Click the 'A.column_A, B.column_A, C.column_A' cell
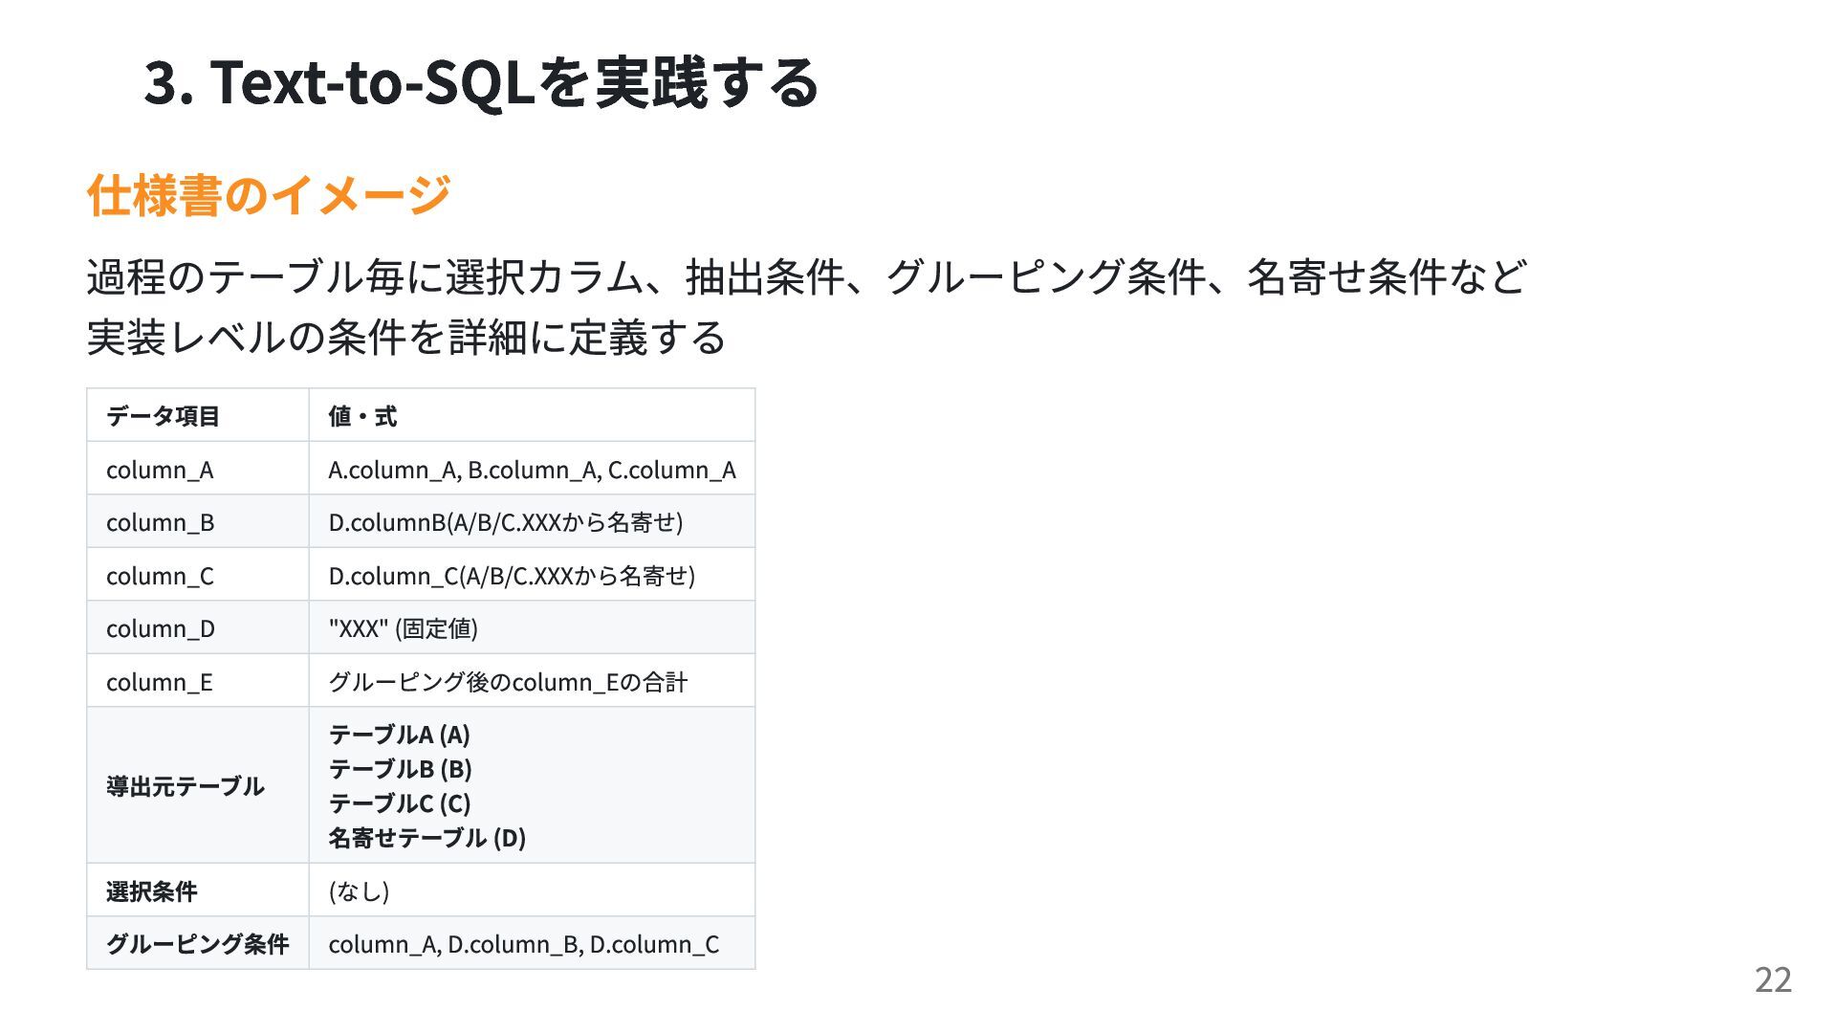This screenshot has width=1836, height=1033. (532, 470)
